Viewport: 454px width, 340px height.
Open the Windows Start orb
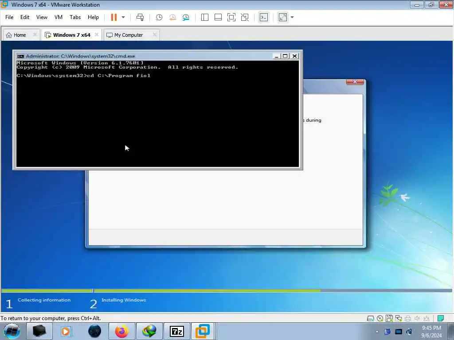click(12, 331)
